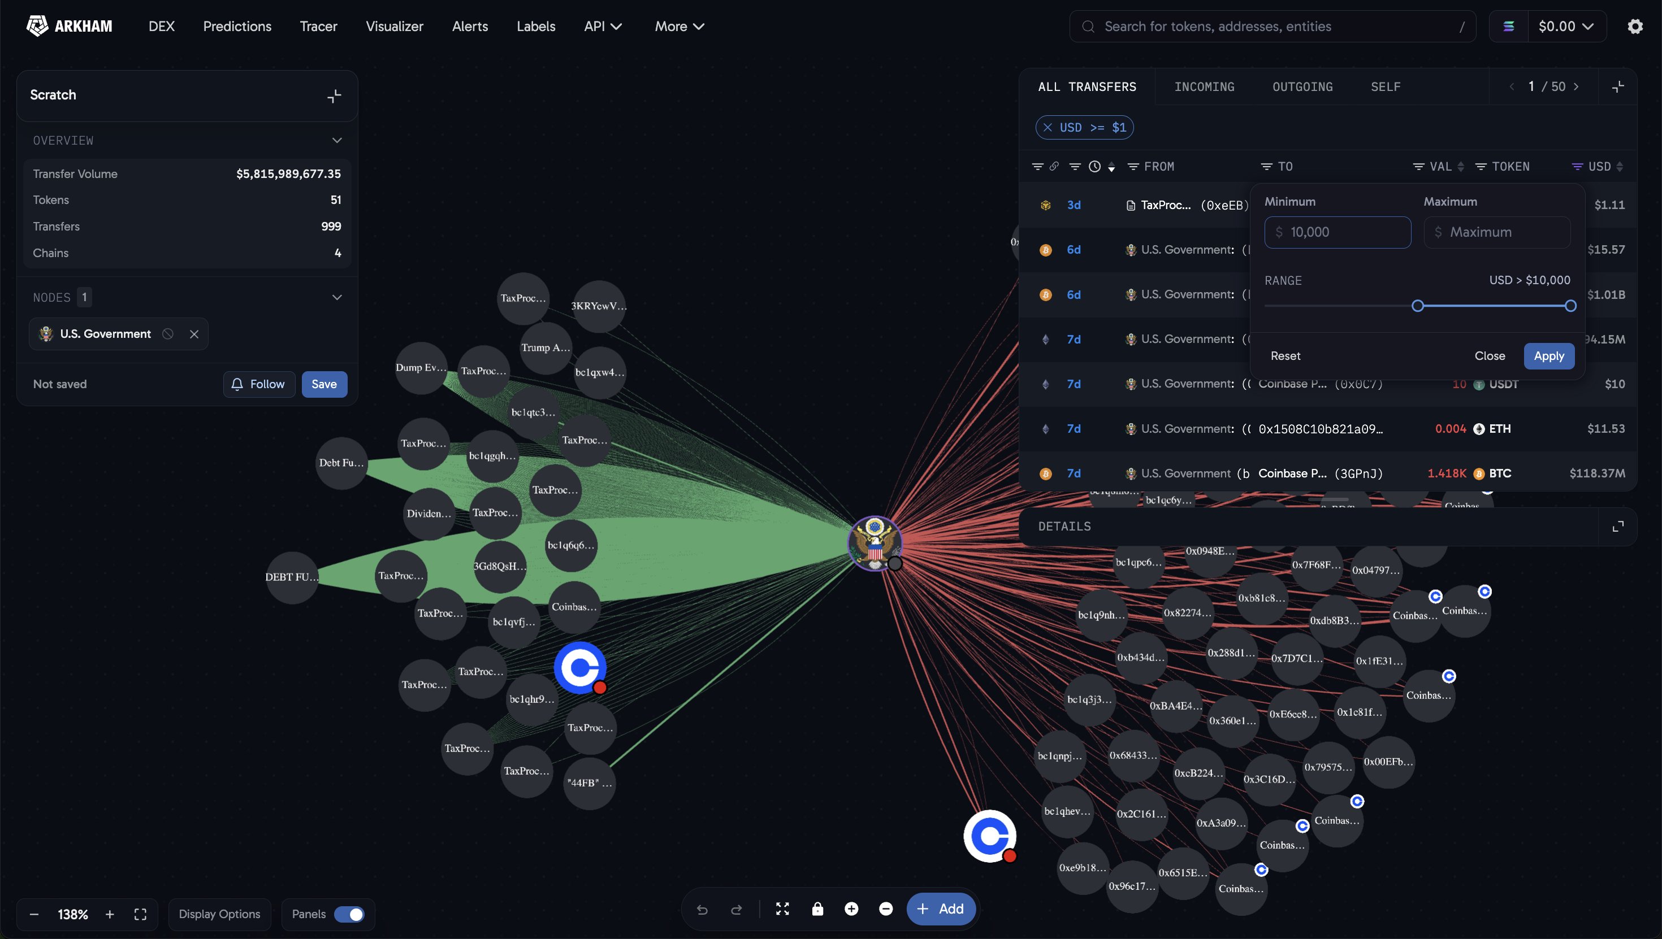Collapse the transfers panel
Viewport: 1662px width, 939px height.
tap(1617, 86)
